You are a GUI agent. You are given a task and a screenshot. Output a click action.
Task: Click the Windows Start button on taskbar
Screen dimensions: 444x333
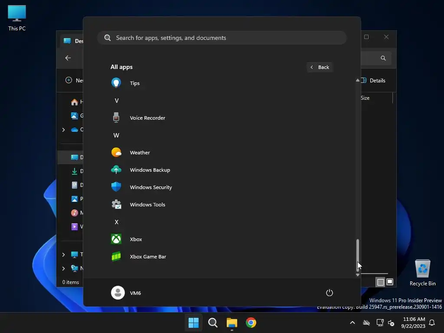pos(194,323)
